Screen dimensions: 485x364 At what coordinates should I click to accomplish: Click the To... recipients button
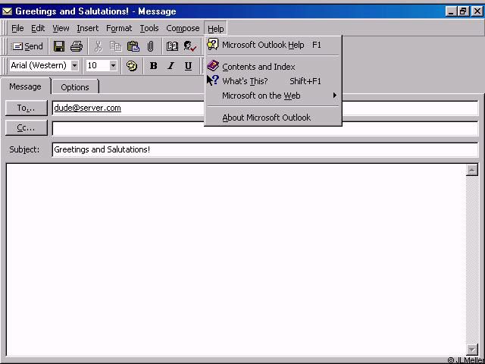[x=27, y=108]
